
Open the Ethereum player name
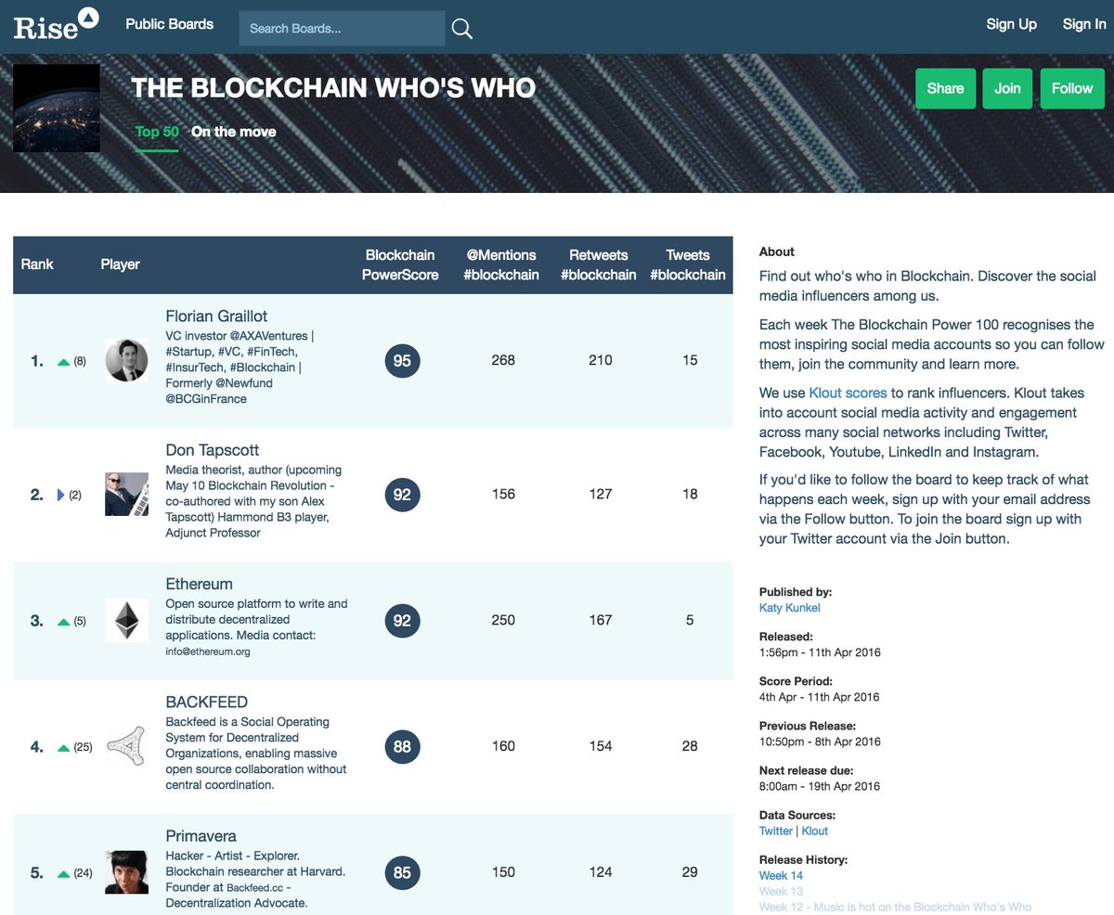[199, 584]
